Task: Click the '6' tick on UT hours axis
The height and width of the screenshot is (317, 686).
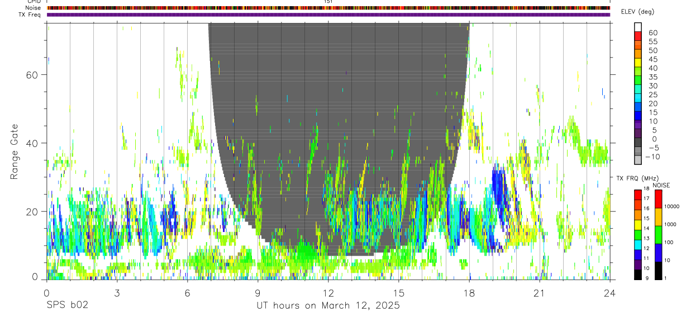Action: tap(187, 292)
